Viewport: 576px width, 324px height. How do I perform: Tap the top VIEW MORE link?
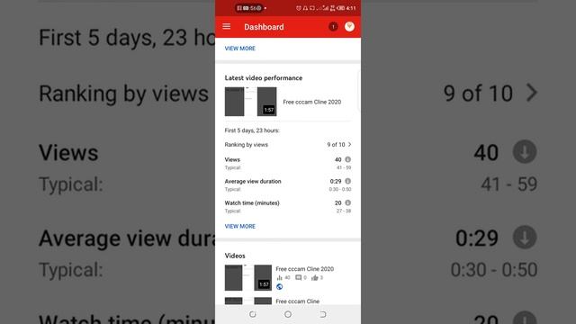coord(240,48)
